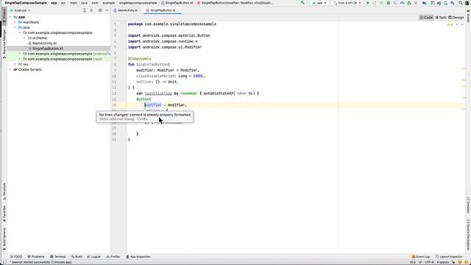Click the singletapcomposesample breadcrumb segment
The height and width of the screenshot is (265, 471).
138,3
